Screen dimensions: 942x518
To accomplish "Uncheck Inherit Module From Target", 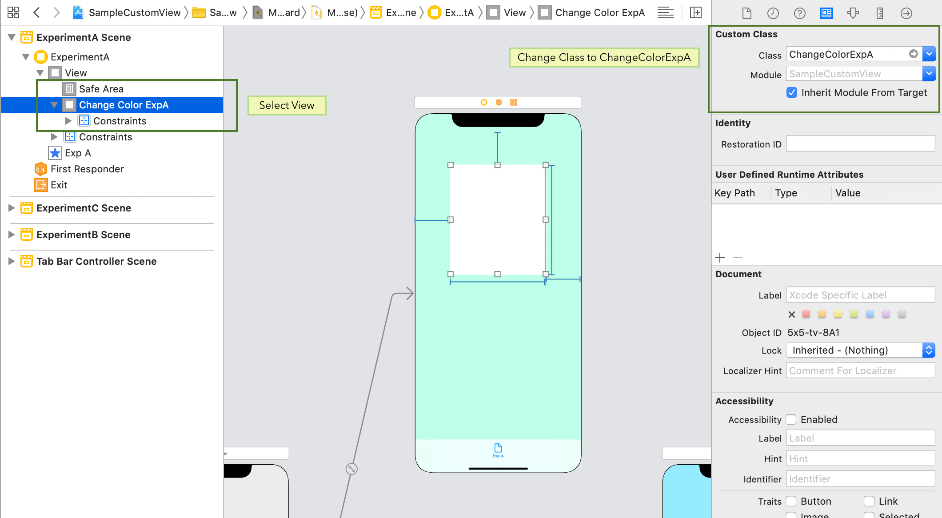I will [x=791, y=92].
